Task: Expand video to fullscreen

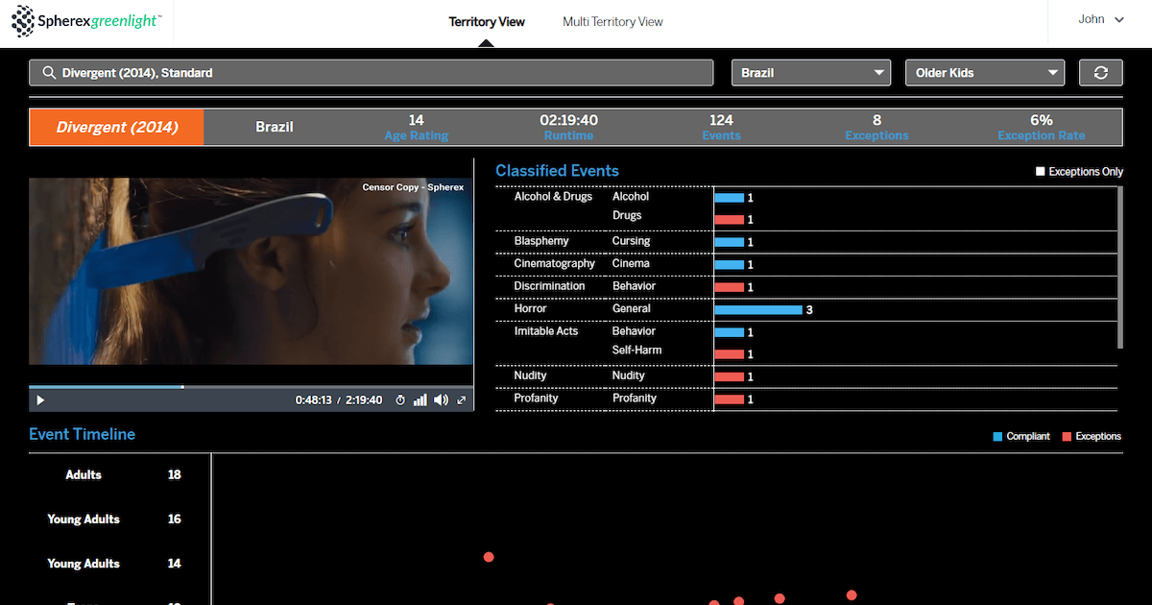Action: [462, 399]
